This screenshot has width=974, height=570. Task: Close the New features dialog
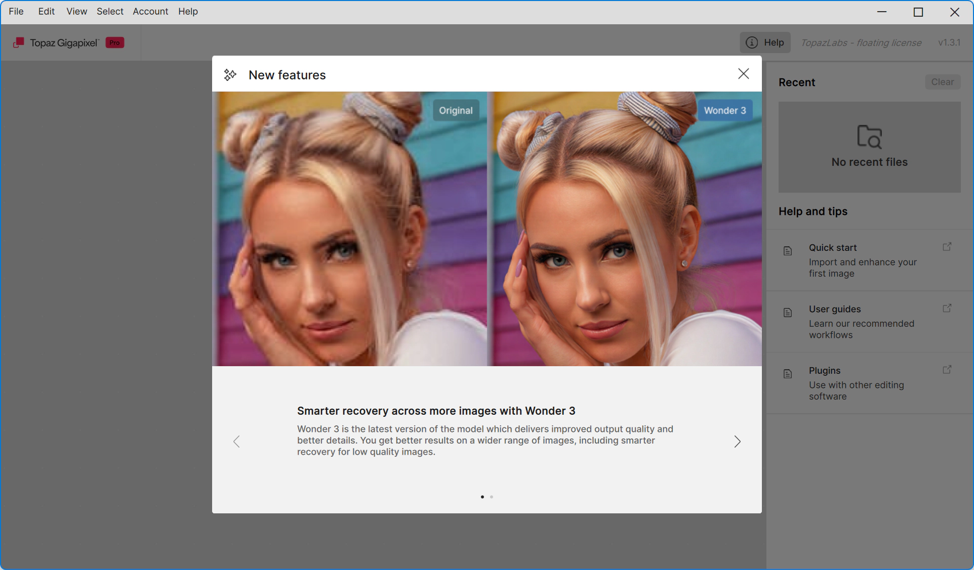click(x=743, y=74)
